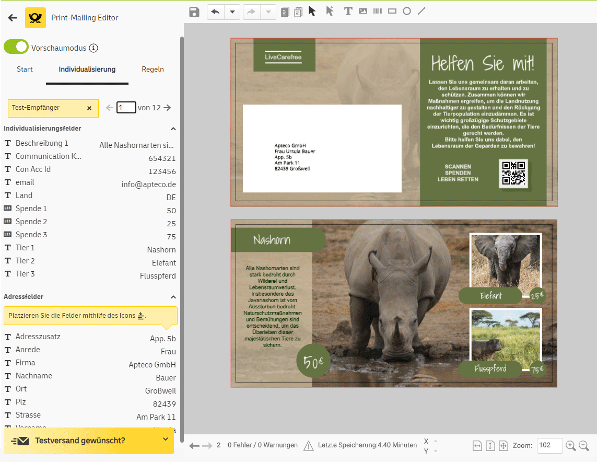Click the Zoom value input field

[x=550, y=446]
